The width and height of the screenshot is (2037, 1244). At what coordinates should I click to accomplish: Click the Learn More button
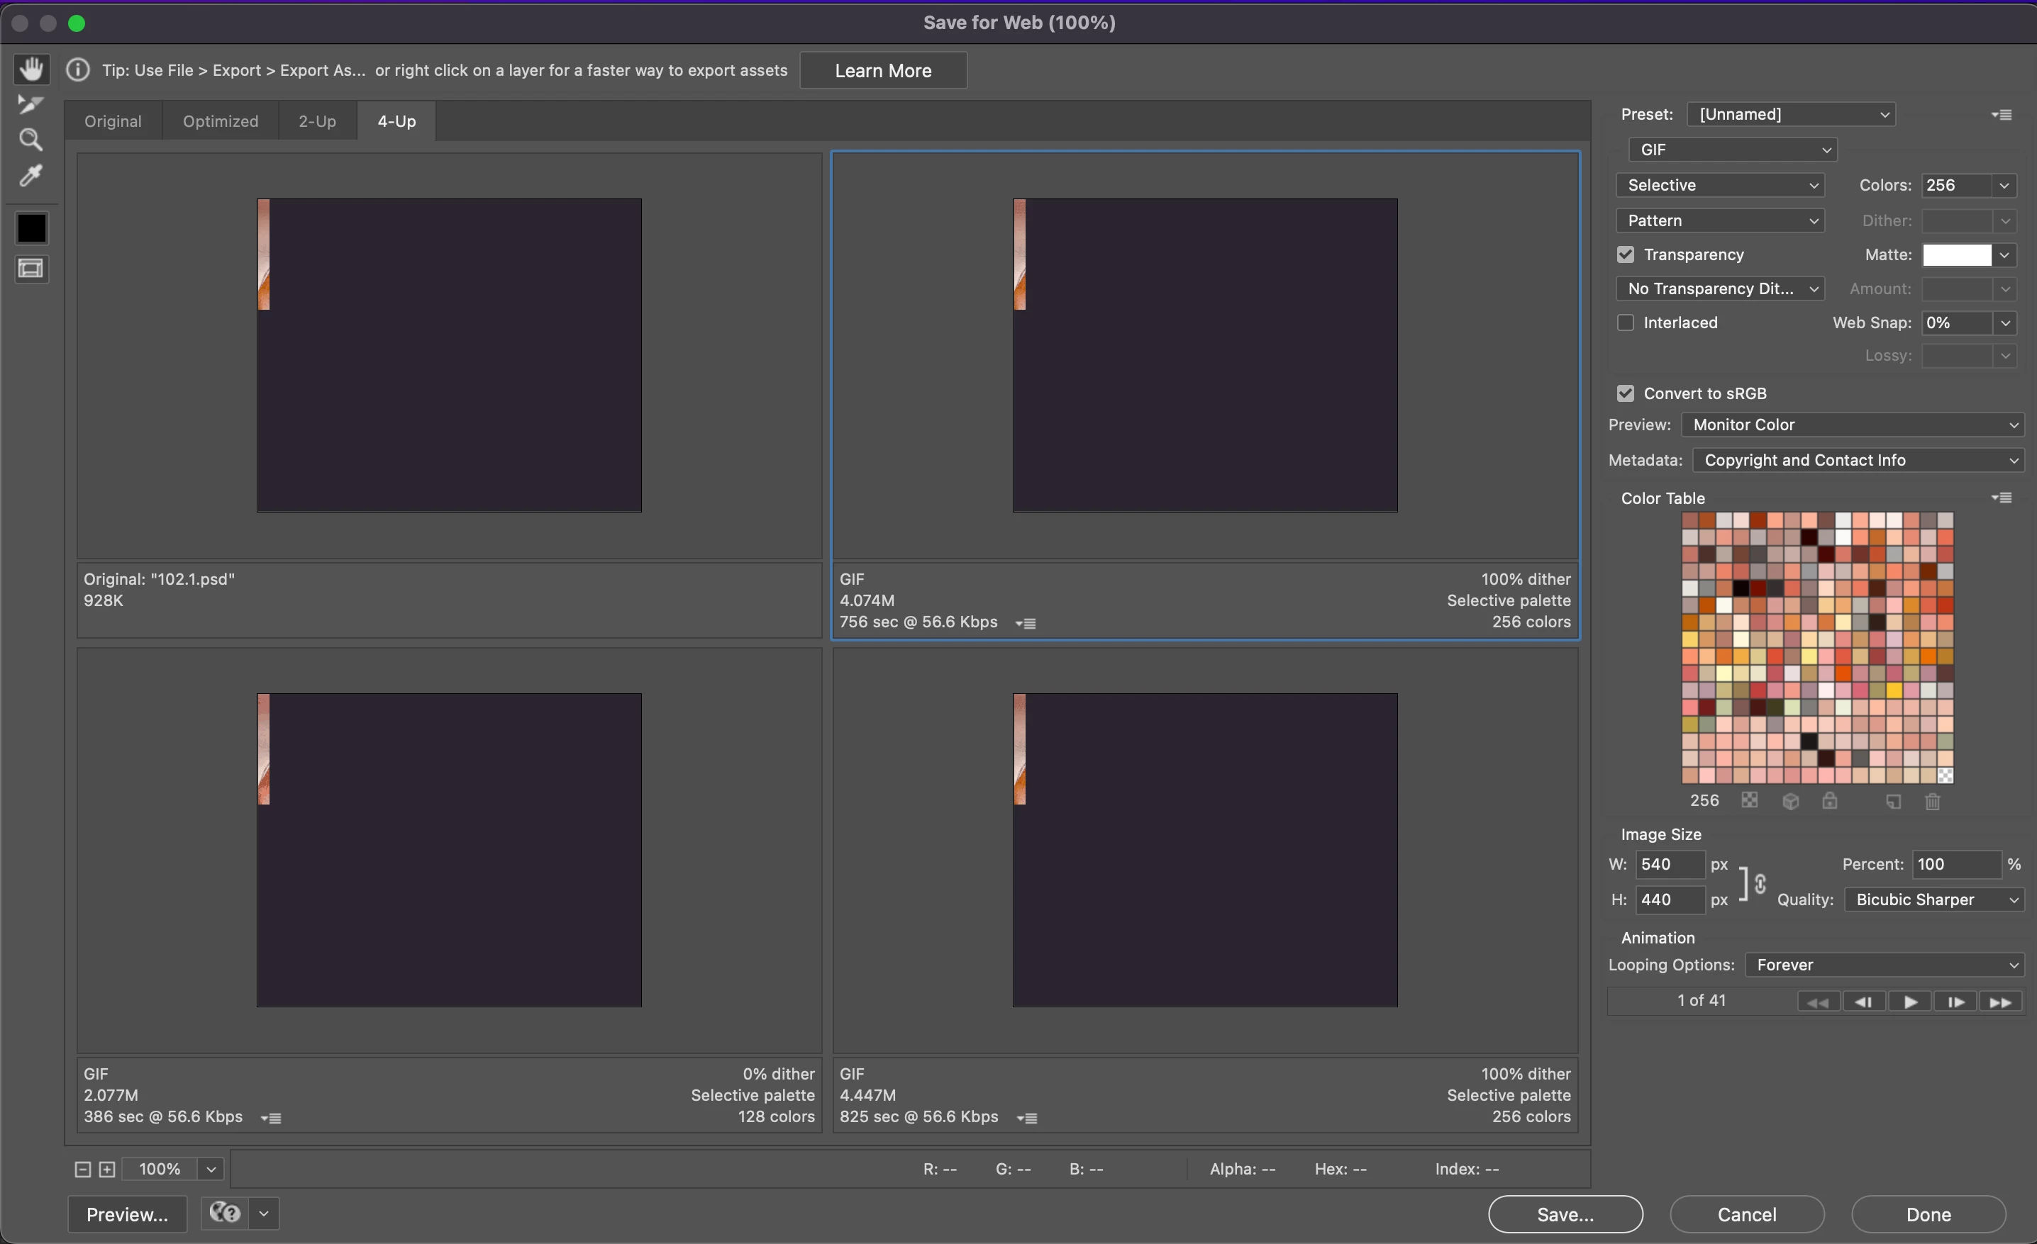882,71
